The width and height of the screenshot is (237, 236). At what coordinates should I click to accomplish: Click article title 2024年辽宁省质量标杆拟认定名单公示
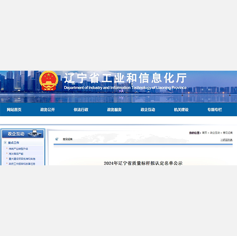click(x=143, y=163)
